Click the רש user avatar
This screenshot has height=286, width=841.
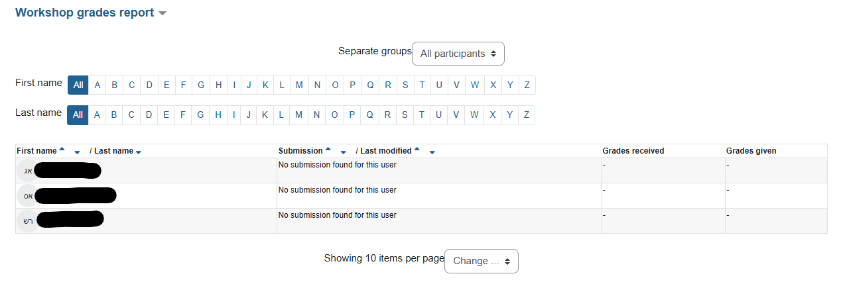pos(27,221)
